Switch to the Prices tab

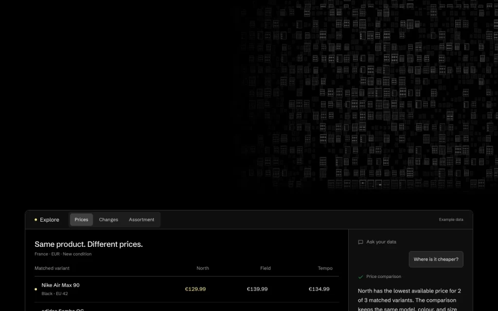coord(81,220)
